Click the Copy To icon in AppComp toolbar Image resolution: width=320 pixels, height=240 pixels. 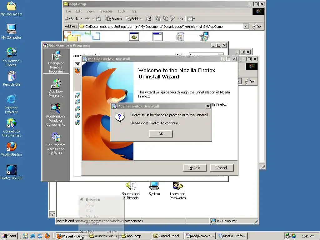click(x=166, y=19)
